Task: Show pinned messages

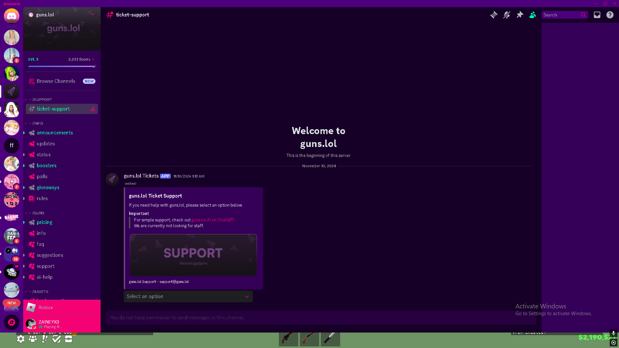Action: (520, 15)
